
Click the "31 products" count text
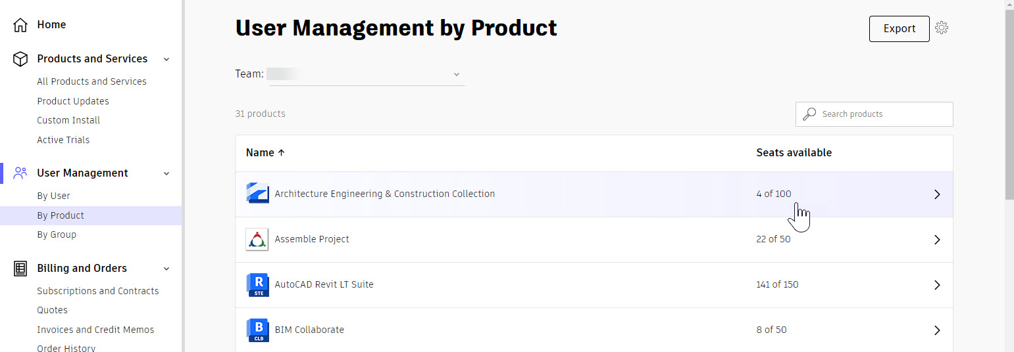point(260,114)
